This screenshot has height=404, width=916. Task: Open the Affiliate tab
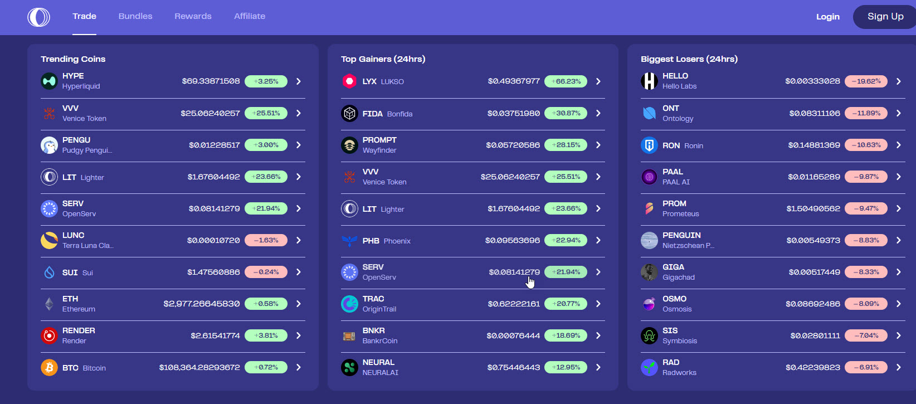250,16
